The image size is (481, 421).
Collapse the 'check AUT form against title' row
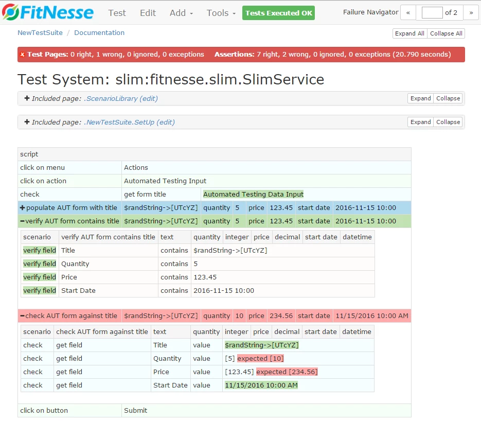coord(22,316)
